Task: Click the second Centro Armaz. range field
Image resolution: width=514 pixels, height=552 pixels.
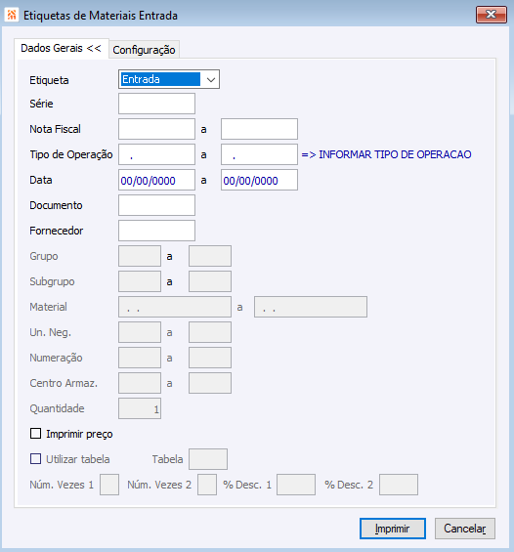Action: click(210, 383)
